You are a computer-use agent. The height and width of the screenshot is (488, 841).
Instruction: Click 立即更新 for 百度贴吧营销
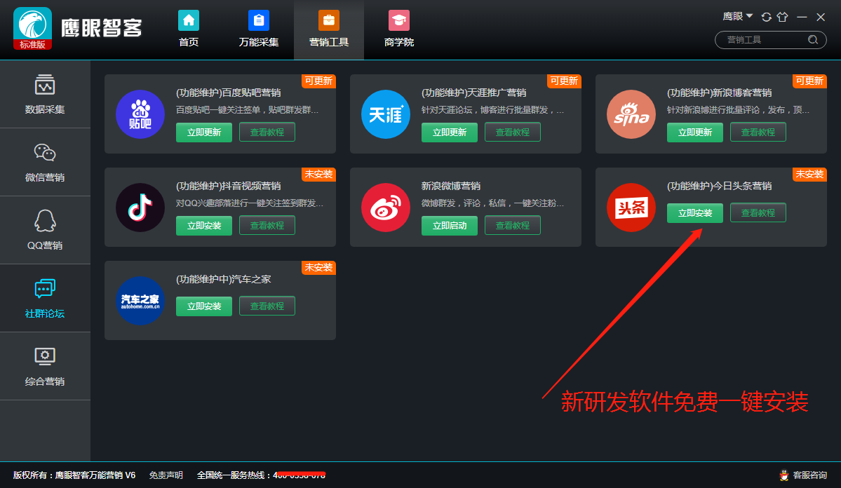tap(203, 133)
